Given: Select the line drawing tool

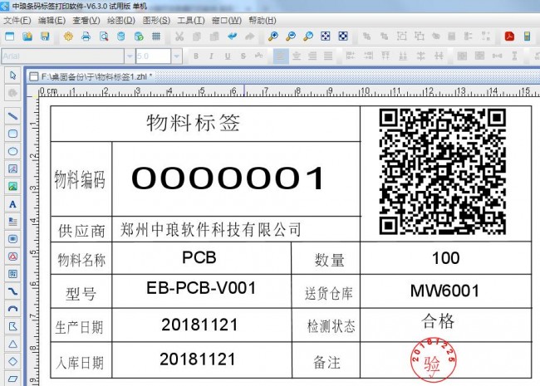Looking at the screenshot, I should (12, 116).
